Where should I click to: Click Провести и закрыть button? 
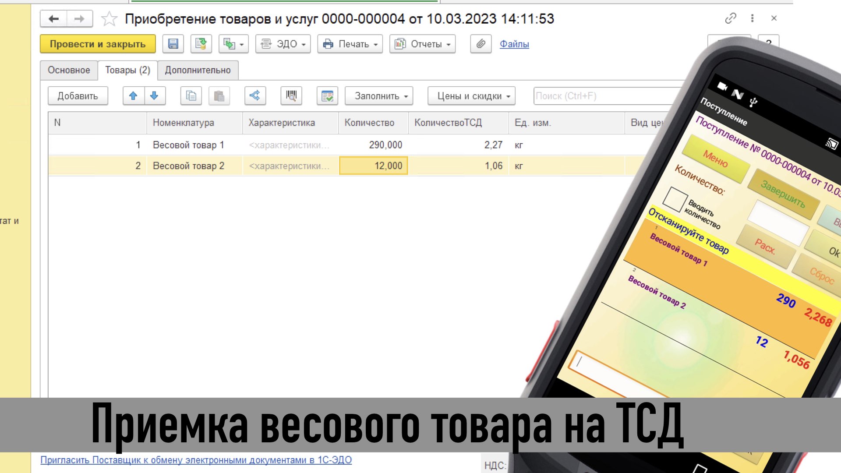tap(98, 44)
